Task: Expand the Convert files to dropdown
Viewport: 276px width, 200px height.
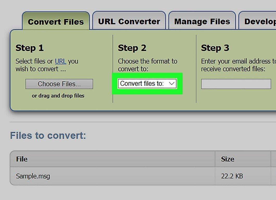Action: tap(147, 83)
